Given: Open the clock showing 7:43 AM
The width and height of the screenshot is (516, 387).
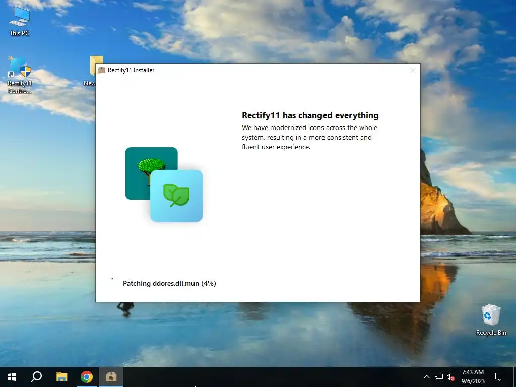Looking at the screenshot, I should click(x=473, y=377).
